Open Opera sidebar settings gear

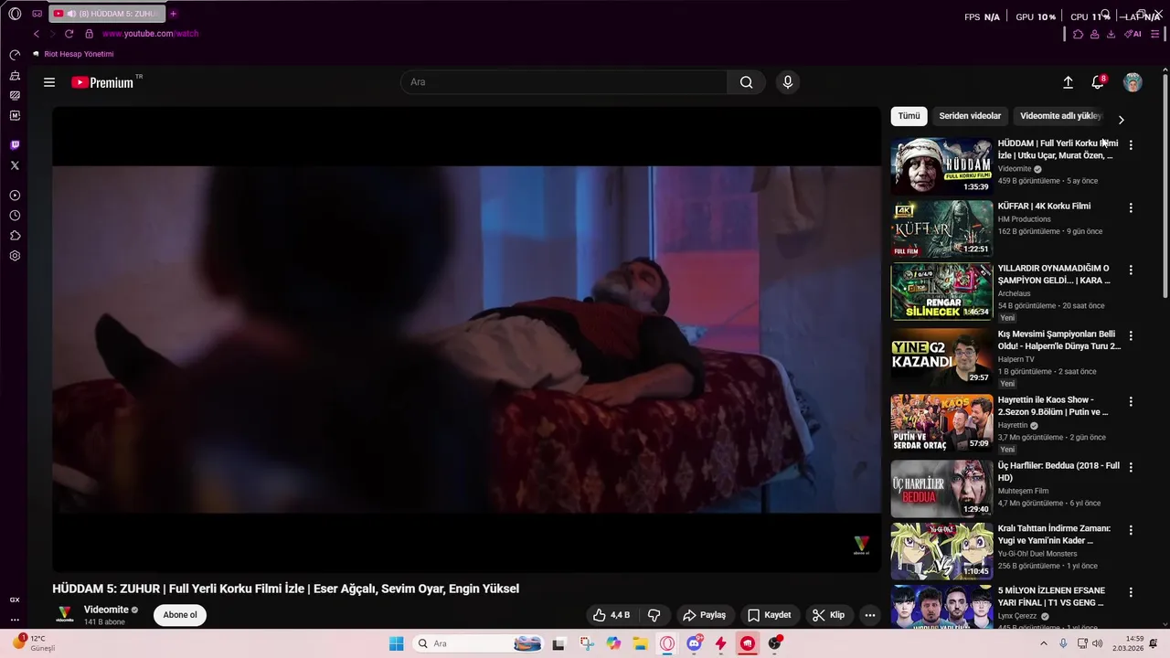point(15,256)
